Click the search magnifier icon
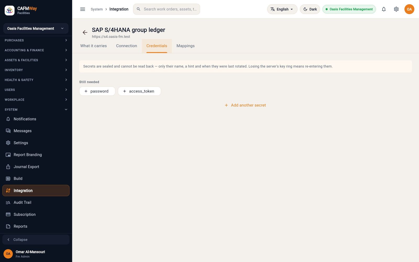Image resolution: width=419 pixels, height=262 pixels. [139, 9]
